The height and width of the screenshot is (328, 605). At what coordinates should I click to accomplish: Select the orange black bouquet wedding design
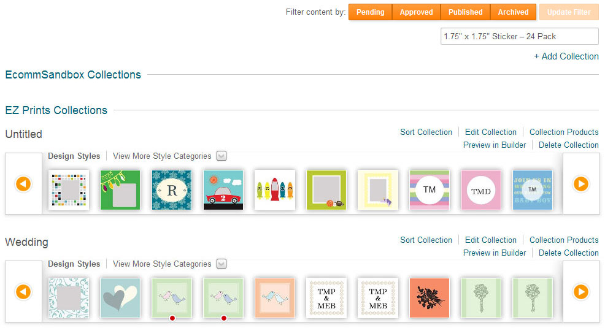coord(430,298)
